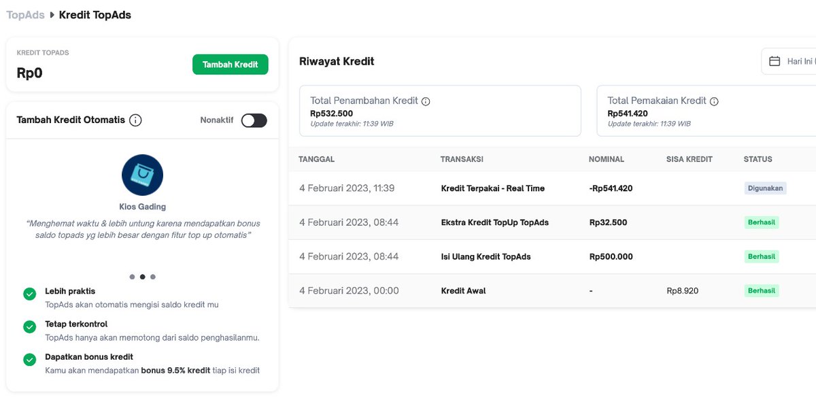816x410 pixels.
Task: Click the green check beside Lebih praktis
Action: coord(30,294)
